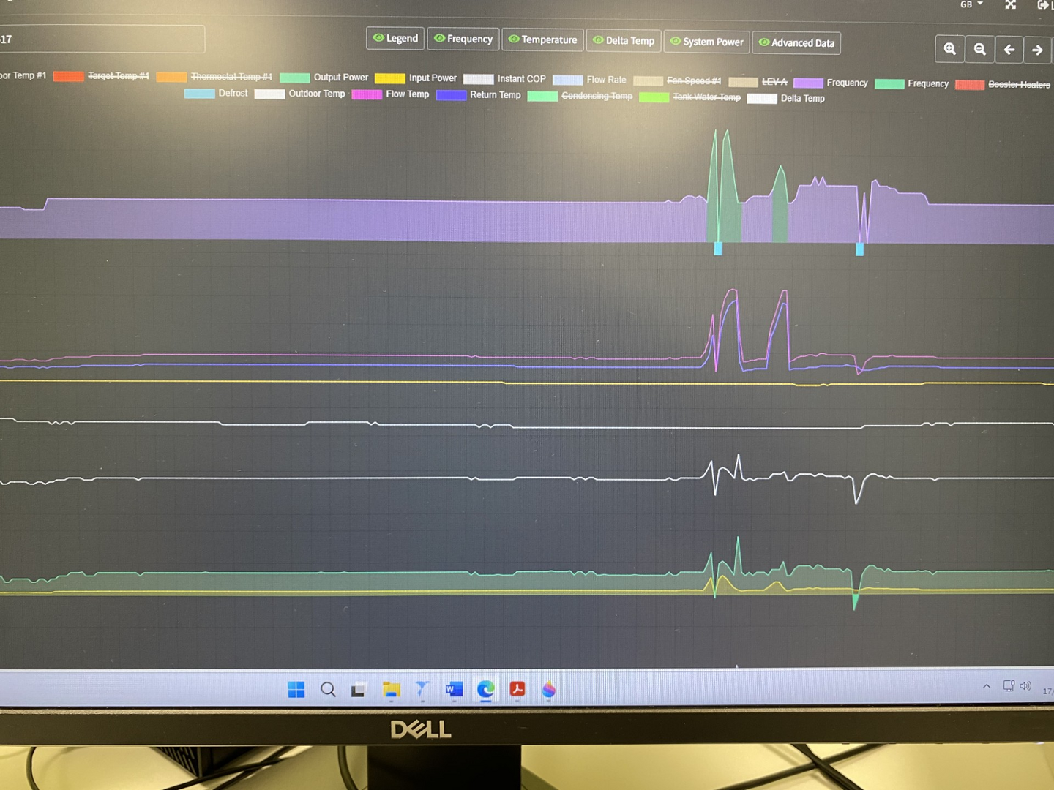Go back with the left arrow button
This screenshot has width=1054, height=790.
coord(1009,50)
